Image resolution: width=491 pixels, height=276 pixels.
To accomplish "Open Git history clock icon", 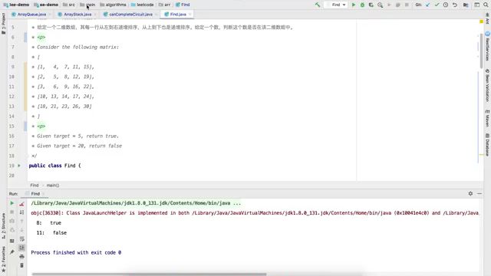I will click(446, 5).
